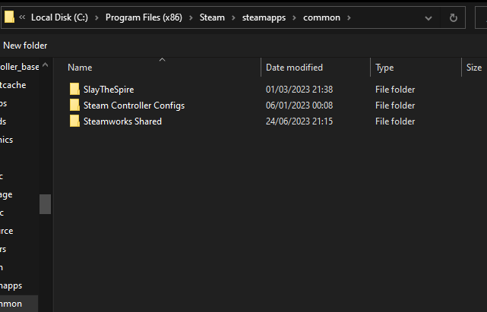487x312 pixels.
Task: Expand chevron after common in breadcrumb
Action: coord(351,17)
